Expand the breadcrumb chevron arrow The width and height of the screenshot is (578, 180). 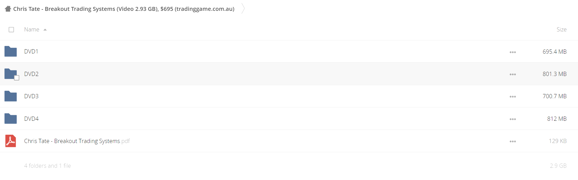click(243, 8)
